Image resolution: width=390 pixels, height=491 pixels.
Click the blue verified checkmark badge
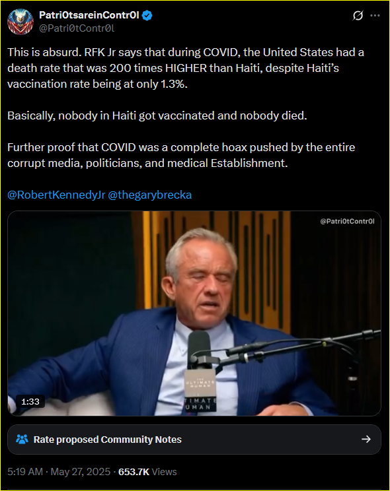click(x=147, y=15)
